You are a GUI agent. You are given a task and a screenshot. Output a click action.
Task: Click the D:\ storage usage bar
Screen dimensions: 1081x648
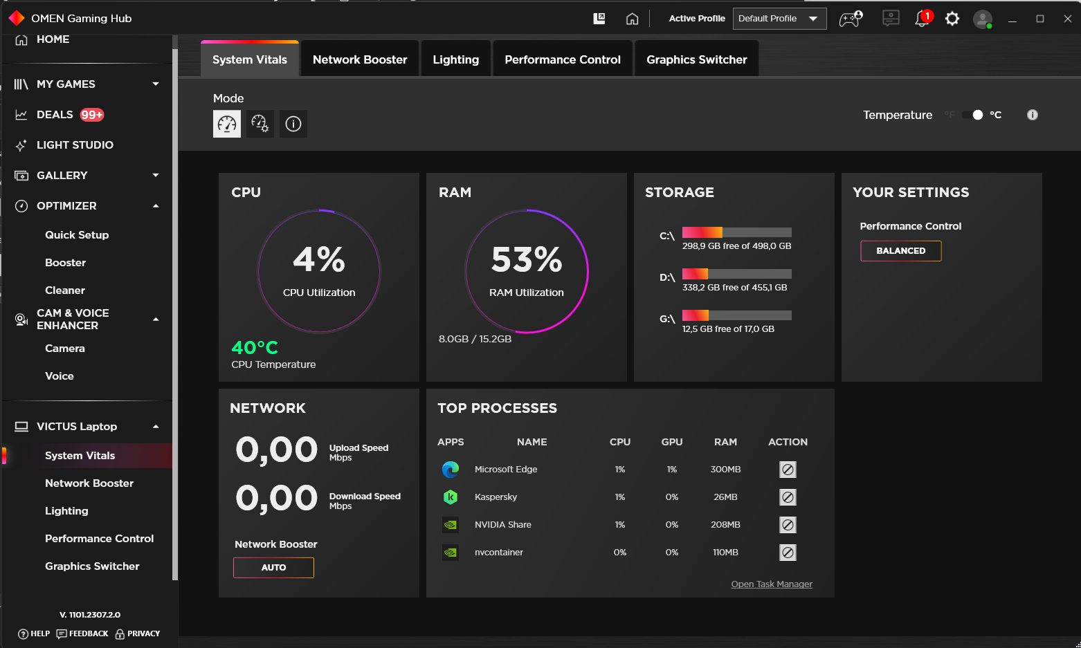[x=736, y=274]
